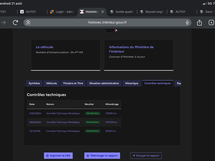Click the date 13/11/2018
This screenshot has height=161, width=215.
[35, 131]
